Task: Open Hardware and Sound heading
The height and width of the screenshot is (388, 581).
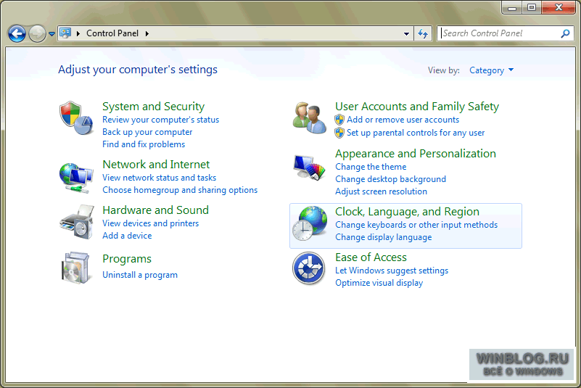Action: pyautogui.click(x=156, y=210)
